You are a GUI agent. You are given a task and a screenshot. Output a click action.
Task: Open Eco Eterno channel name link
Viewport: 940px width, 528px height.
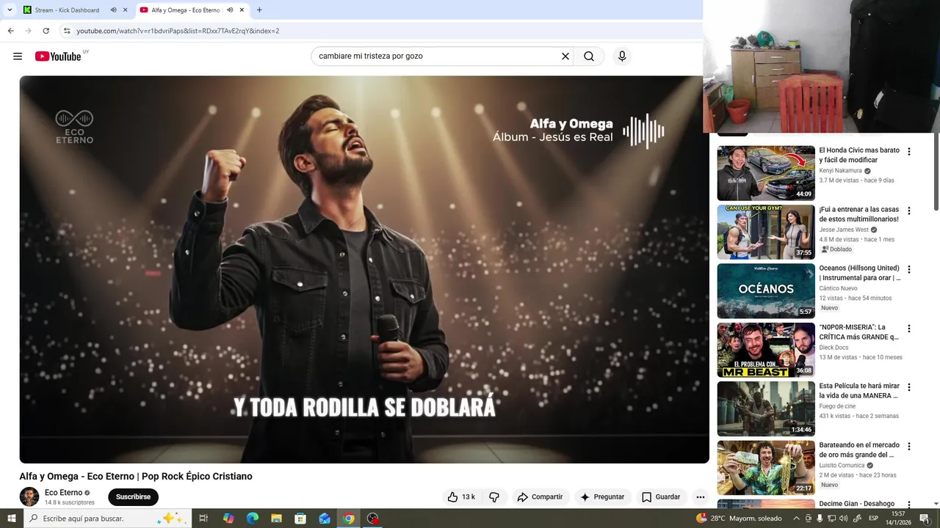tap(63, 493)
